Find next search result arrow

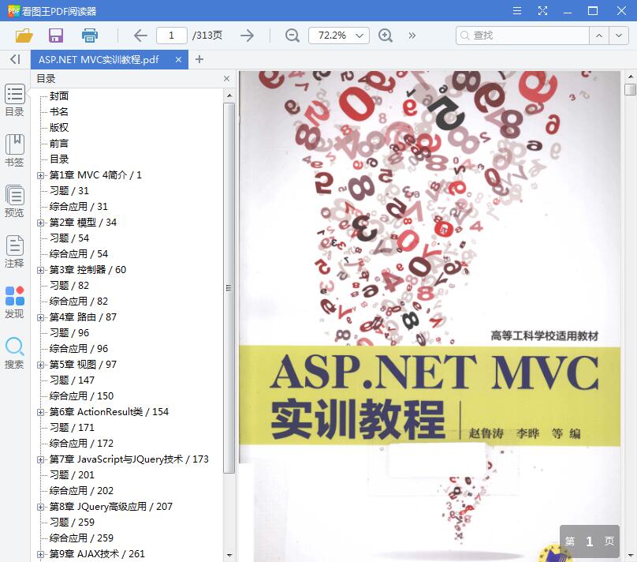point(618,36)
